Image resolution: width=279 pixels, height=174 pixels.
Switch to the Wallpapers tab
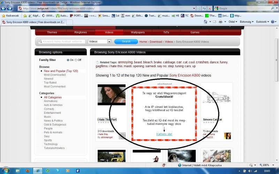138,32
